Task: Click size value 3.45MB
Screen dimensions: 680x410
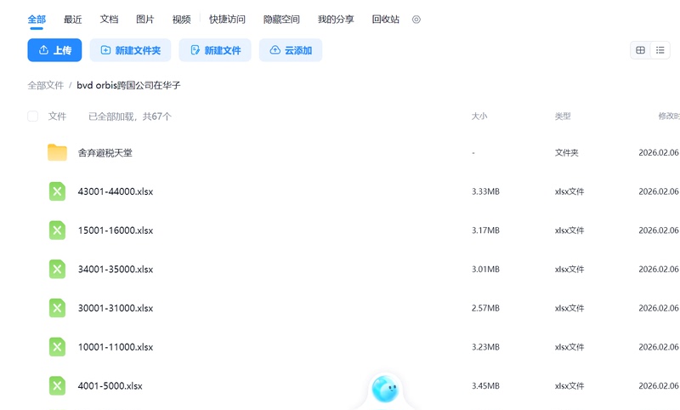Action: click(485, 385)
